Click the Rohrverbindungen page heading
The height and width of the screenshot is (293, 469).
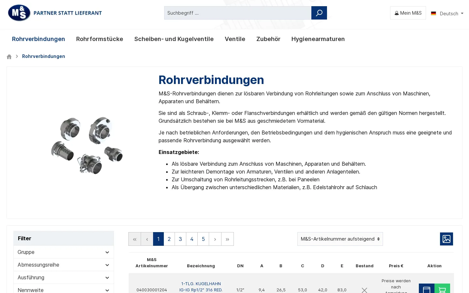211,80
